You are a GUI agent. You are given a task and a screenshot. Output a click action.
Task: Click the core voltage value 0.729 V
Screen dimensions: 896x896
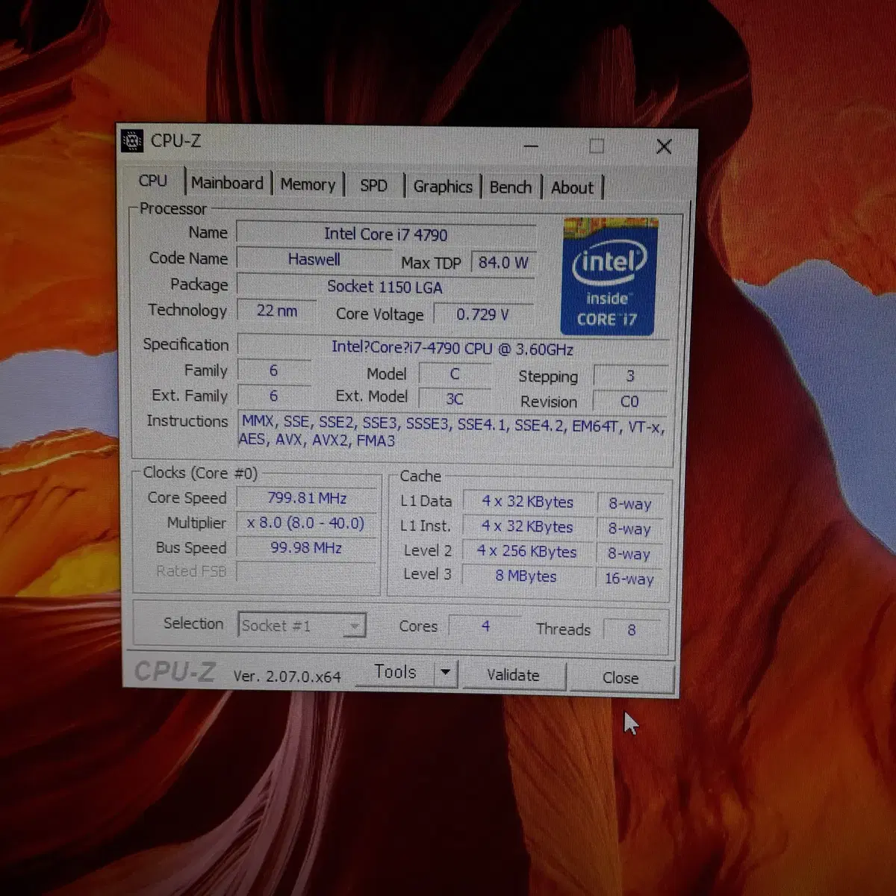click(x=483, y=314)
